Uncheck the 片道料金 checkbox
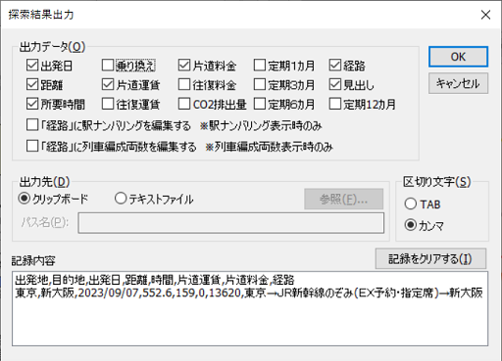 [x=184, y=66]
